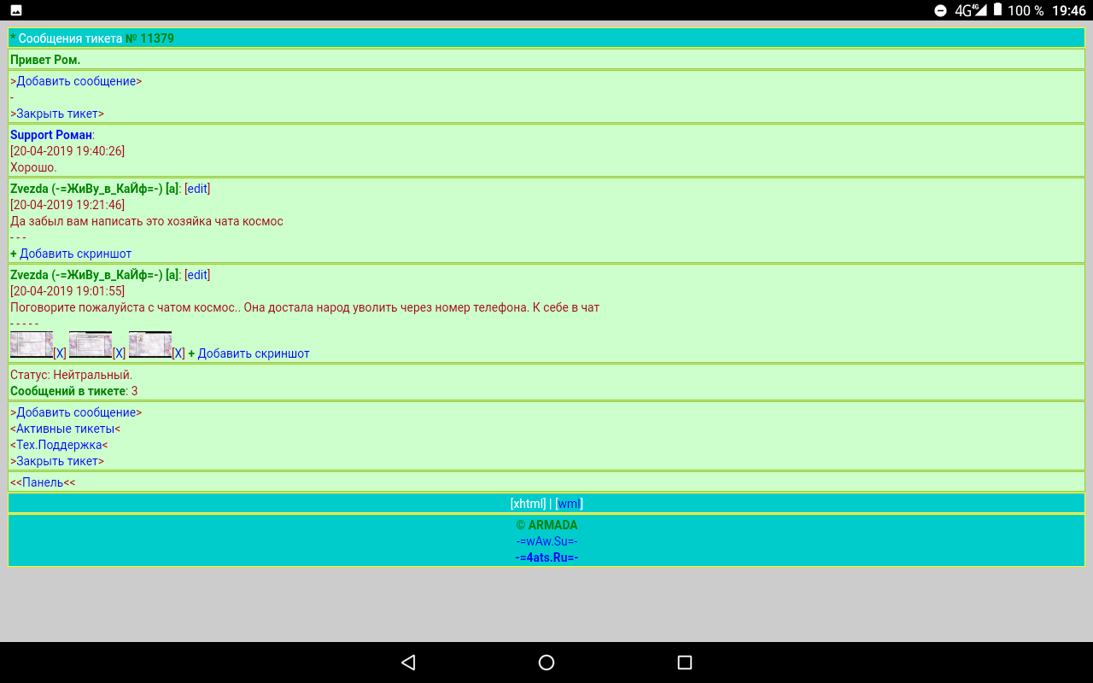This screenshot has width=1093, height=683.
Task: Edit the 19:01:55 message by Zvezda
Action: (x=197, y=275)
